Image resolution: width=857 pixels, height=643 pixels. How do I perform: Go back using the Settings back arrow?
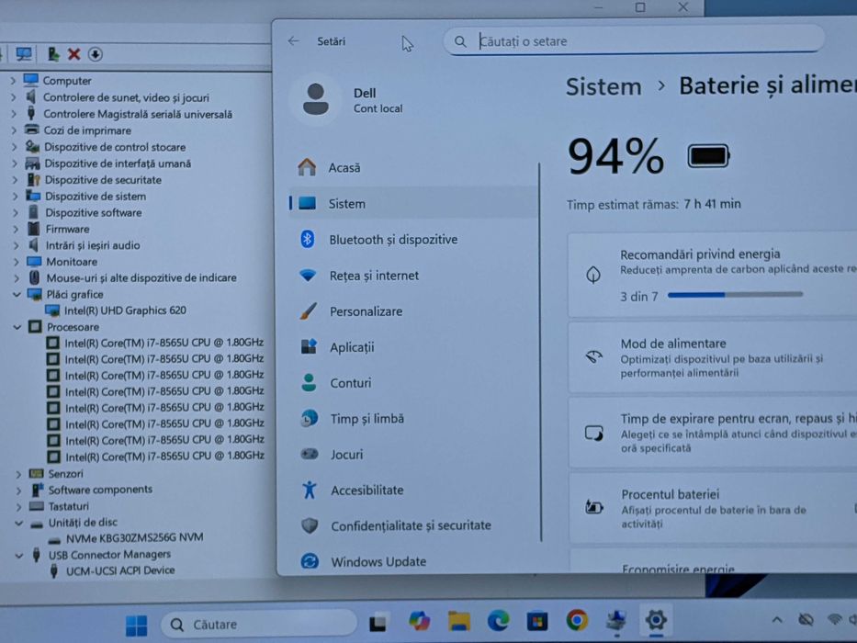(294, 41)
